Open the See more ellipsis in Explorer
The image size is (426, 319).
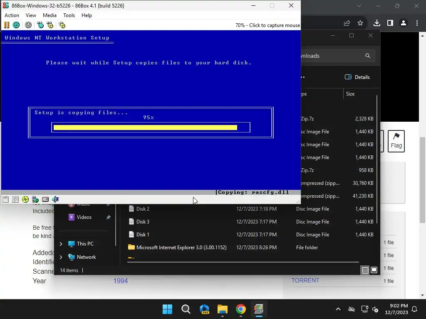coord(303,77)
